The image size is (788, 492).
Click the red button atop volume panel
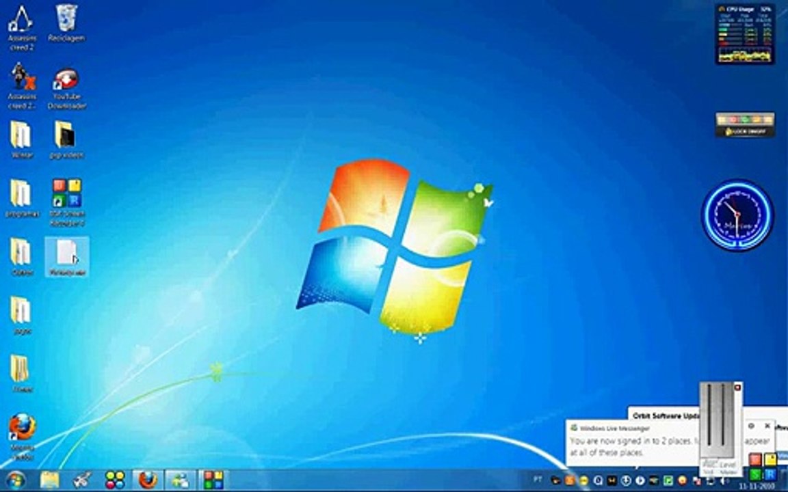738,387
